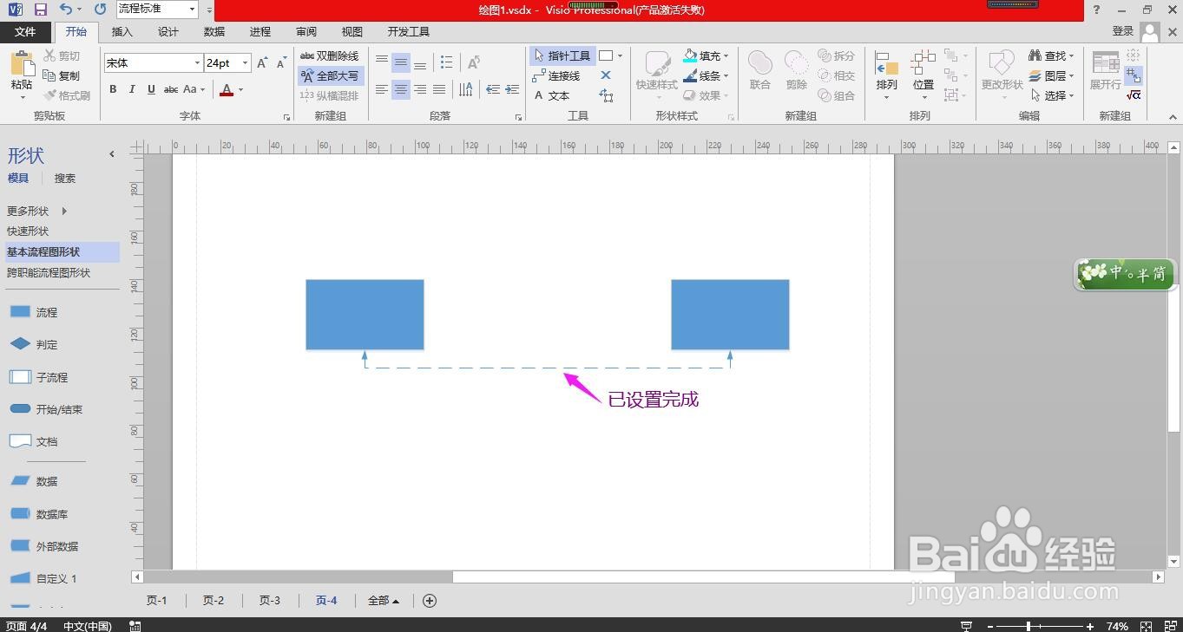Toggle align middle vertical alignment
The width and height of the screenshot is (1183, 632).
[400, 62]
